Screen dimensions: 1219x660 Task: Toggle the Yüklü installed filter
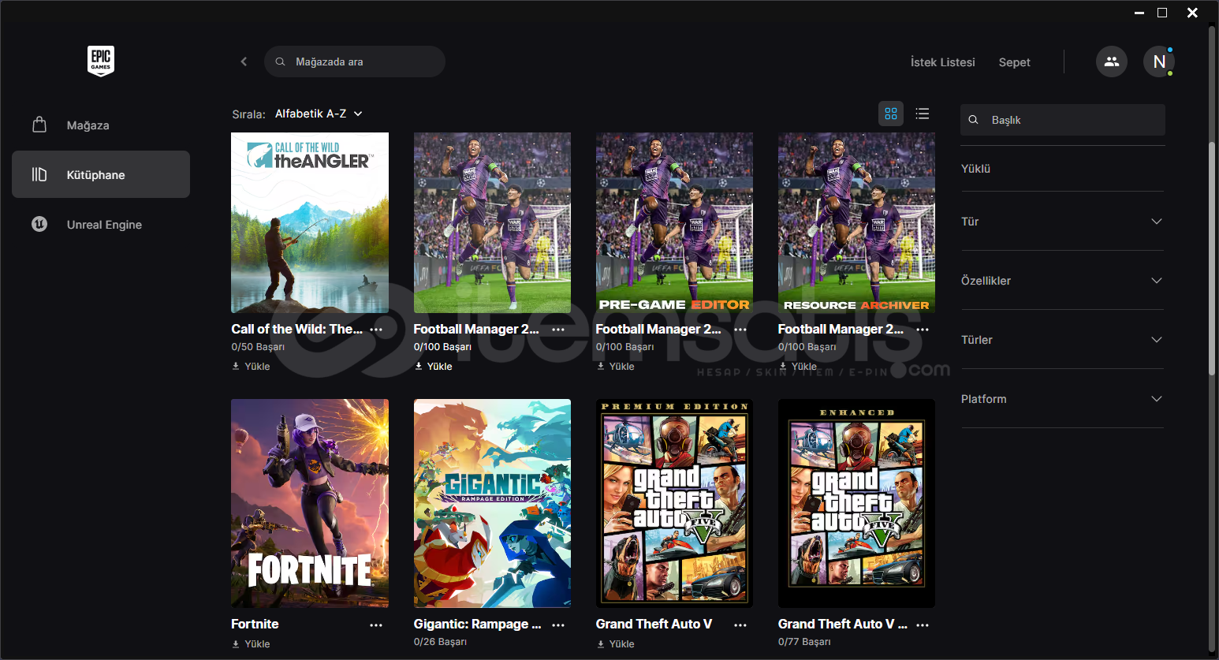[1062, 169]
